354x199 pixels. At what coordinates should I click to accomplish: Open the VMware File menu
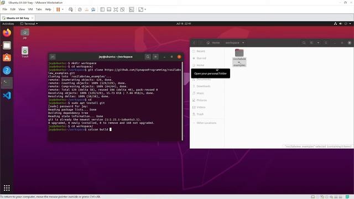point(5,9)
